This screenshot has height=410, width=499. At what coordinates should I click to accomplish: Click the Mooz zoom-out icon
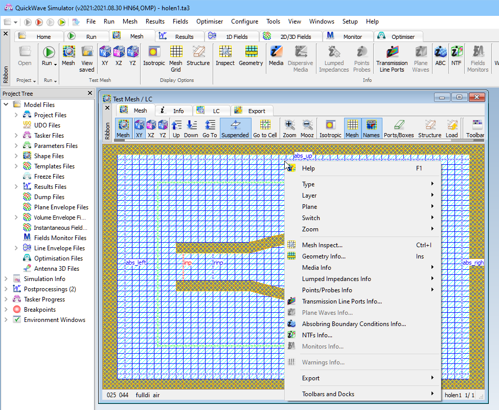(307, 128)
